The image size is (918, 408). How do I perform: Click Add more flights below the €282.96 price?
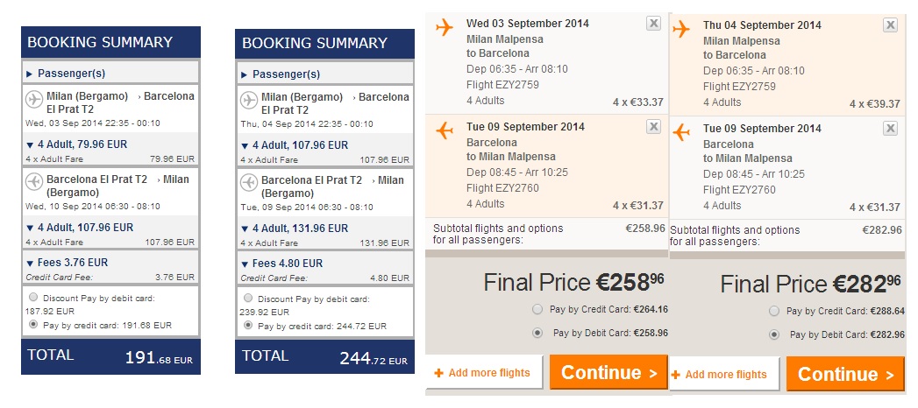[x=725, y=375]
